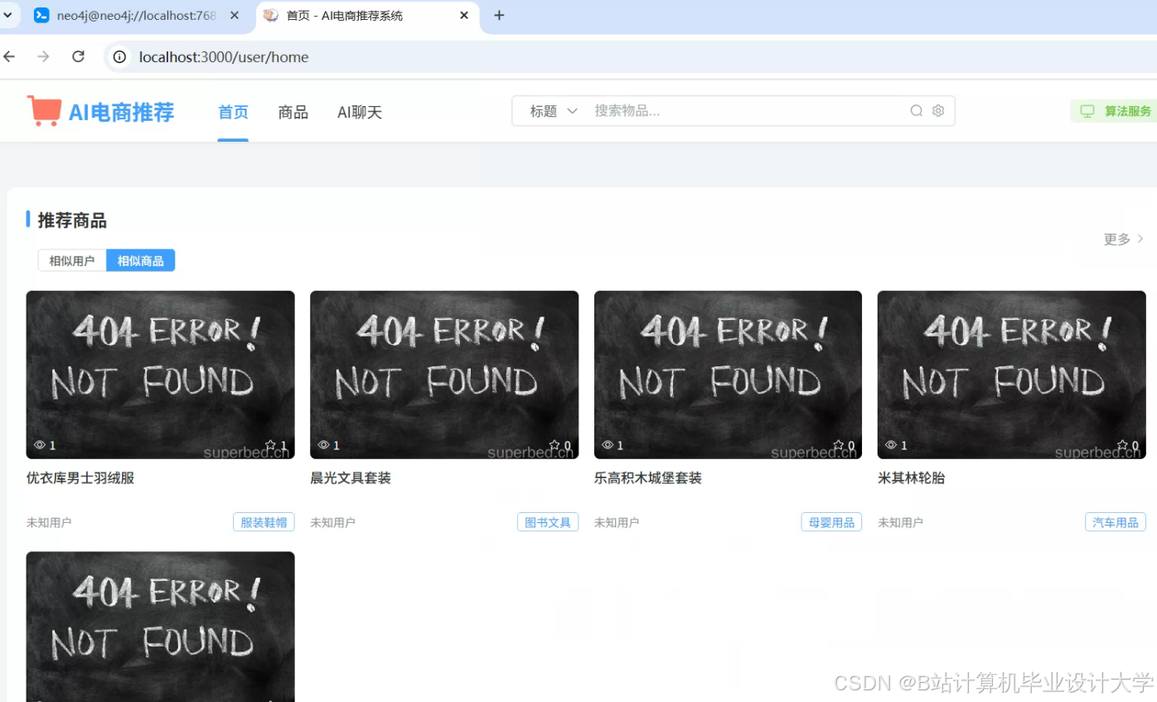
Task: Select the 相似商品 toggle option
Action: click(140, 259)
